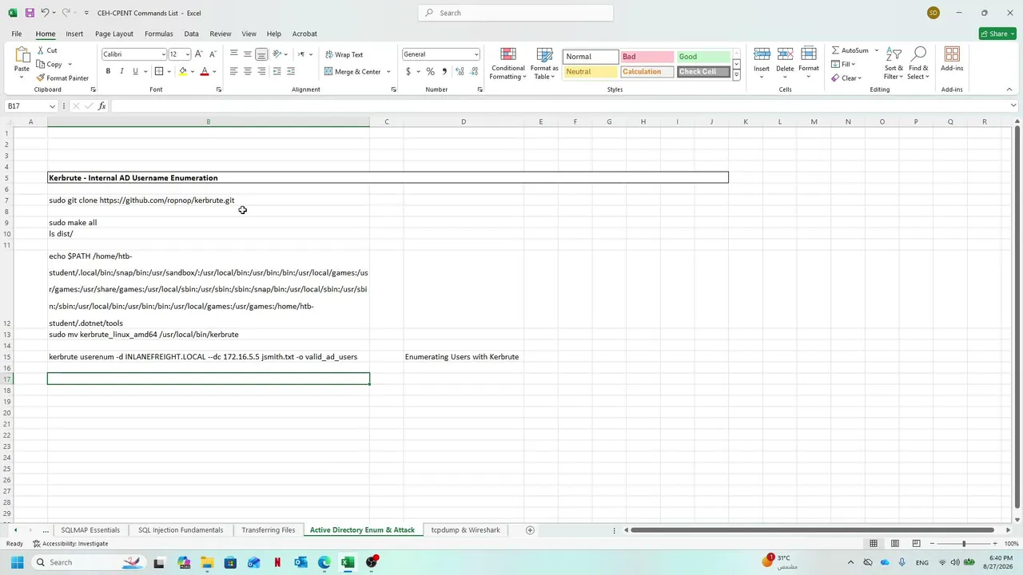This screenshot has height=575, width=1023.
Task: Click the Find & Select icon
Action: pyautogui.click(x=918, y=54)
